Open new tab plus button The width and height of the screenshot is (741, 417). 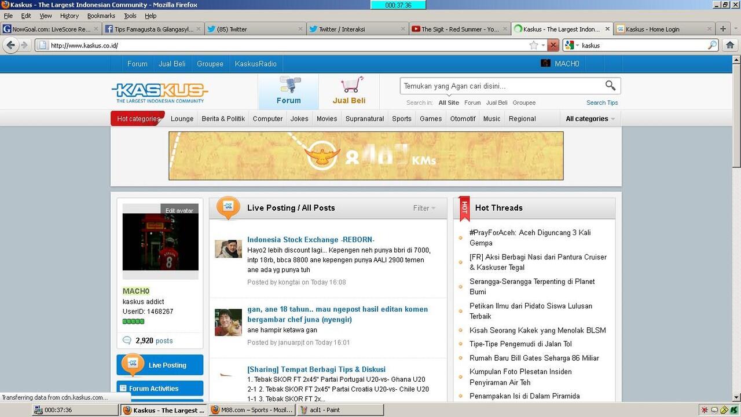[723, 28]
